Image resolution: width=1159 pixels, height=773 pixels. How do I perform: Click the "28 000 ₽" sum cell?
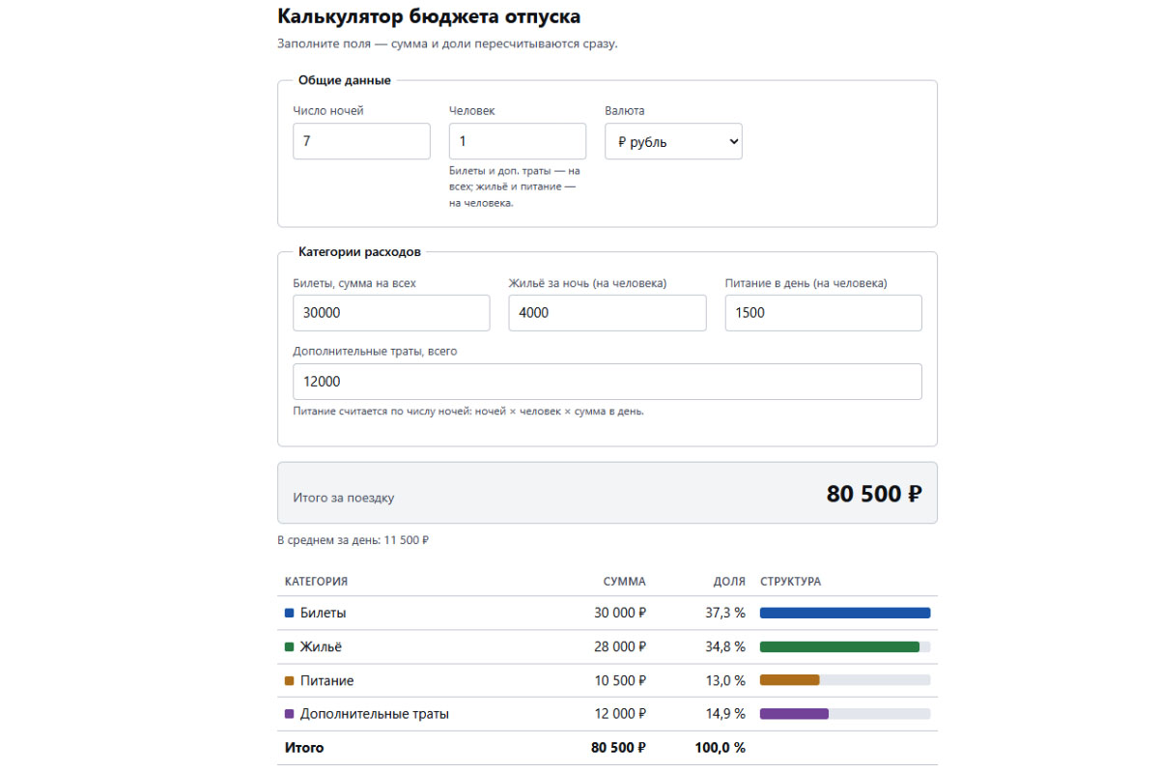click(620, 646)
